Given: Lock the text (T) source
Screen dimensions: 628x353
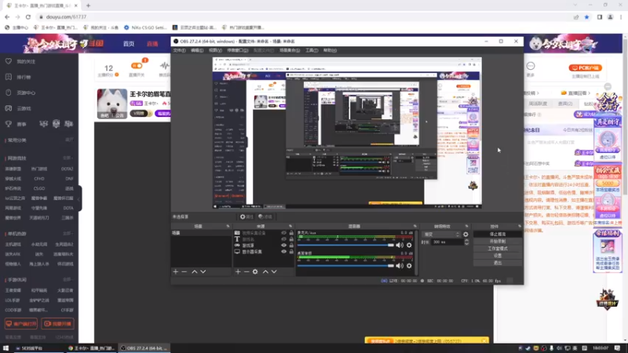Looking at the screenshot, I should (x=291, y=239).
